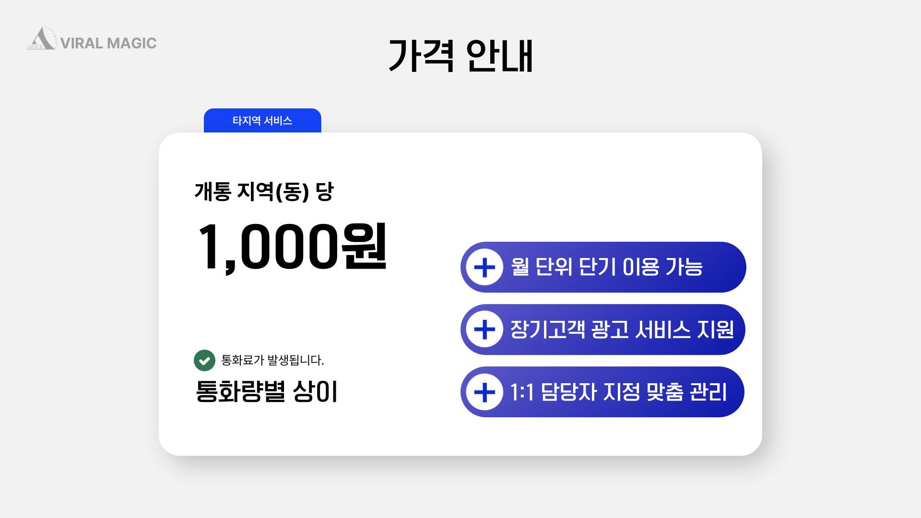This screenshot has width=921, height=518.
Task: Toggle the green checkmark by 통화료가 발생됩니다
Action: pyautogui.click(x=204, y=360)
